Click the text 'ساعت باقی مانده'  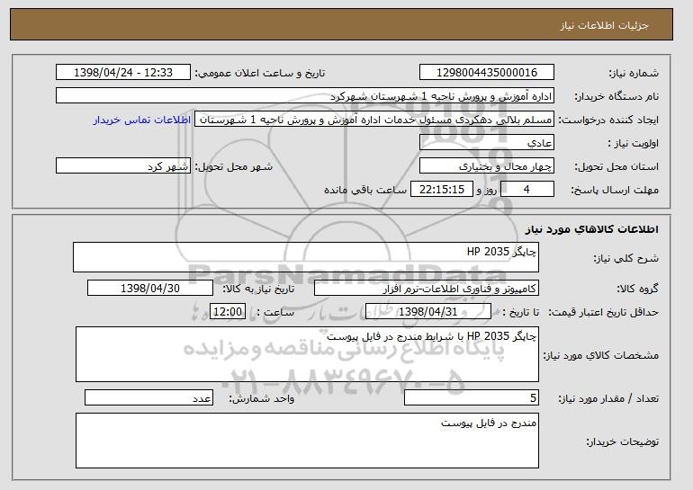coord(365,190)
